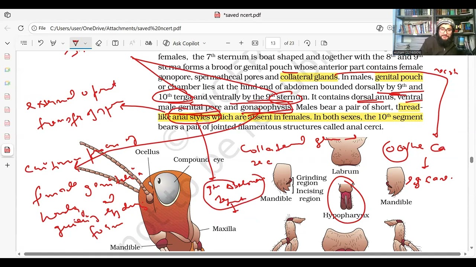Screen dimensions: 476x267
Task: Click Ask Copilot button
Action: [181, 43]
